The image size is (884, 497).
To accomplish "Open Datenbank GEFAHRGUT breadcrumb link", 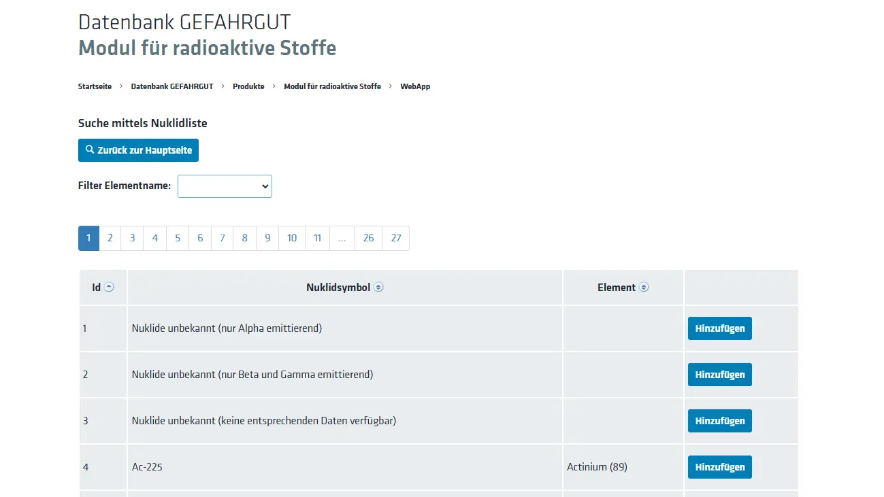I will tap(172, 86).
